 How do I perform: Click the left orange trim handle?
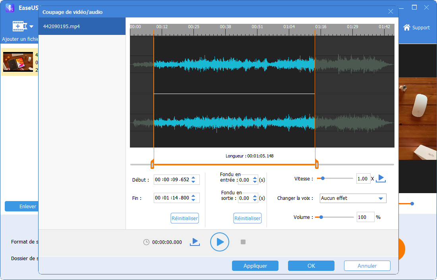pos(152,165)
